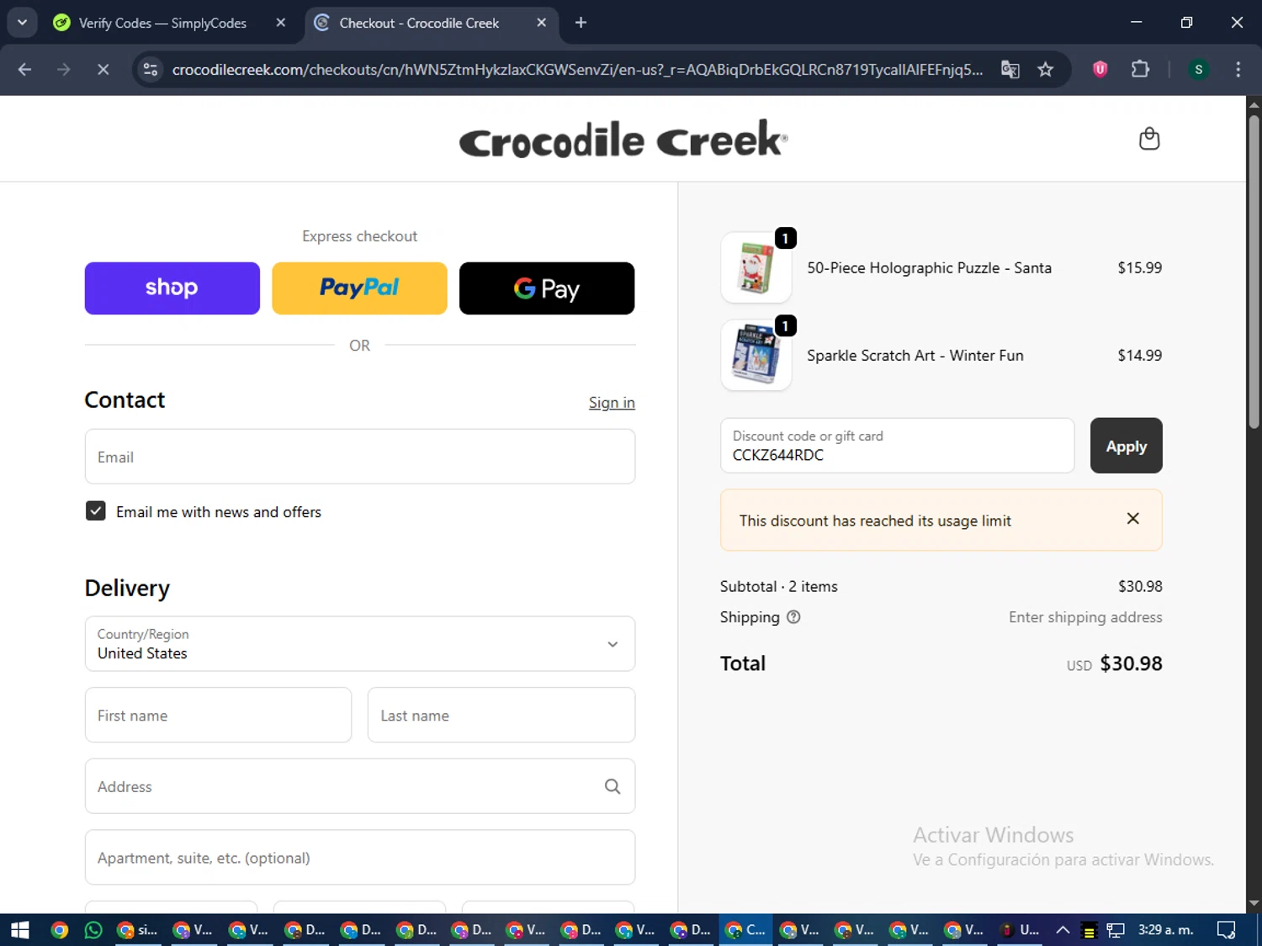Screen dimensions: 1262x946
Task: Click the Discount code or gift card field
Action: pyautogui.click(x=897, y=446)
